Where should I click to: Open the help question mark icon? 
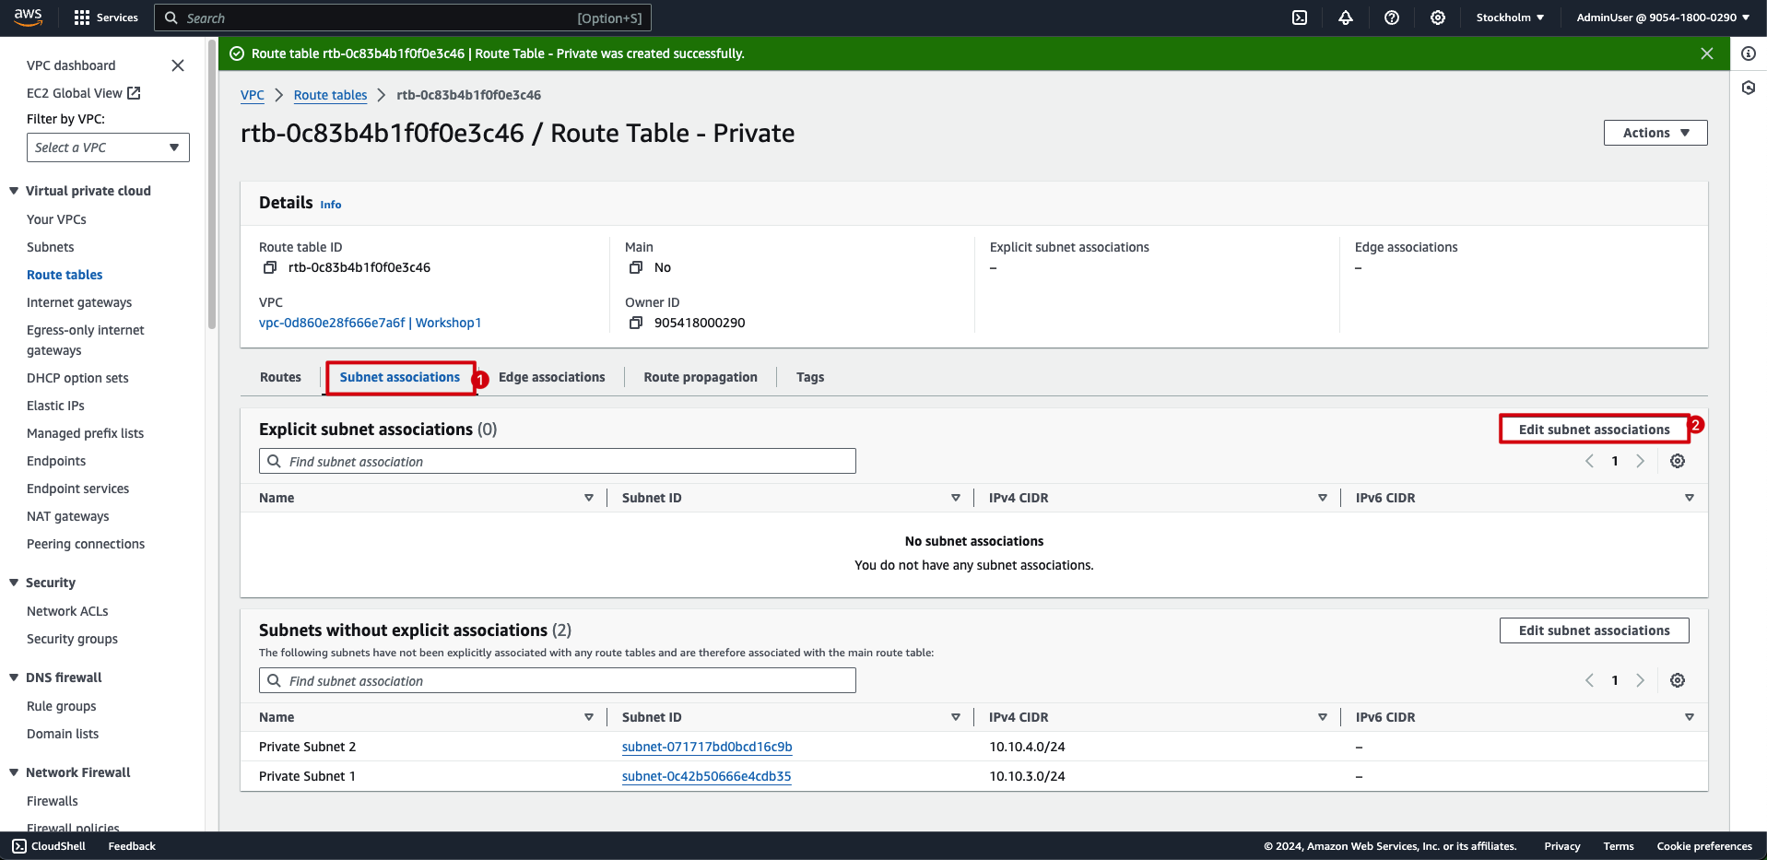pos(1392,18)
